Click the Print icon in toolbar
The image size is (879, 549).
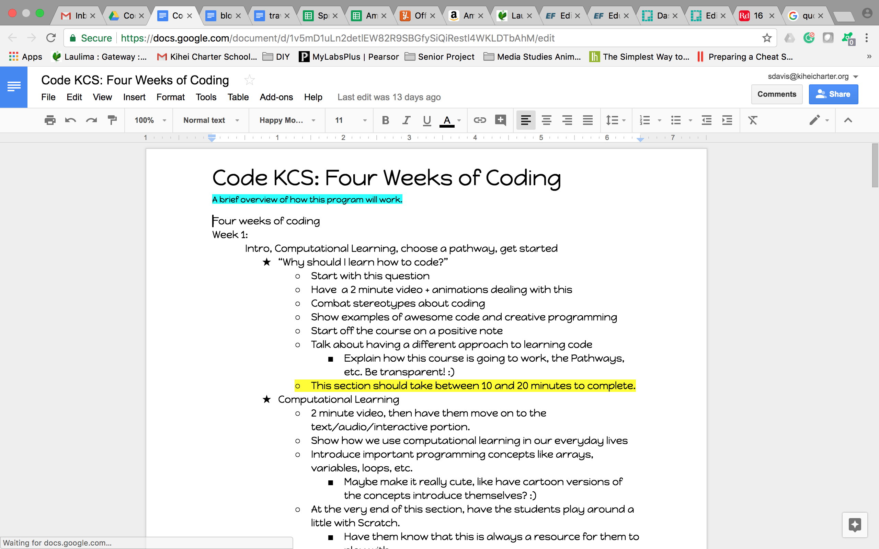[x=50, y=120]
